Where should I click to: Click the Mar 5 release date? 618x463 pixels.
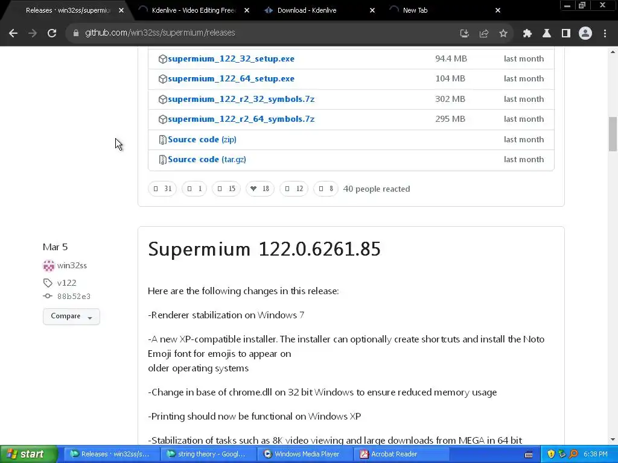click(x=55, y=247)
